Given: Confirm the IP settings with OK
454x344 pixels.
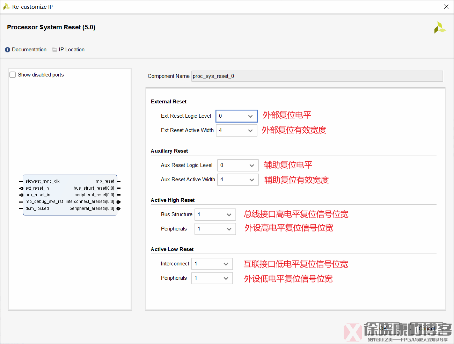Looking at the screenshot, I should 383,328.
